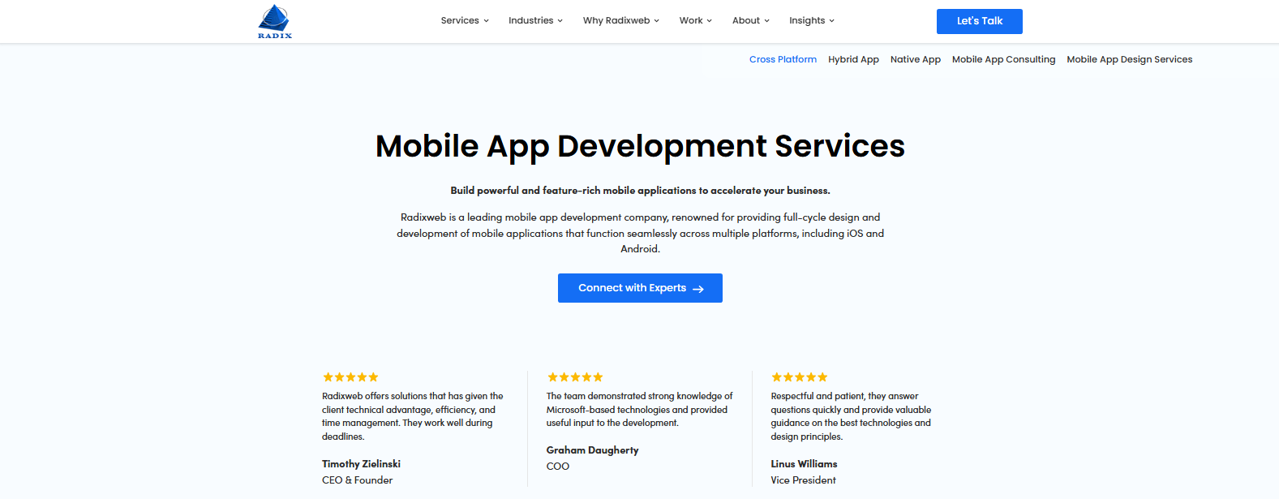Screen dimensions: 1279x499
Task: Click the Connect with Experts button
Action: point(640,288)
